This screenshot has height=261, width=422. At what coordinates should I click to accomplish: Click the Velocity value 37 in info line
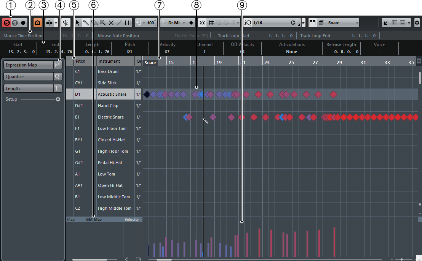[167, 52]
